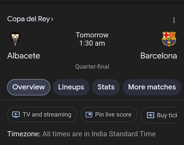Open the three-dot more options menu
This screenshot has width=184, height=145.
[x=174, y=20]
